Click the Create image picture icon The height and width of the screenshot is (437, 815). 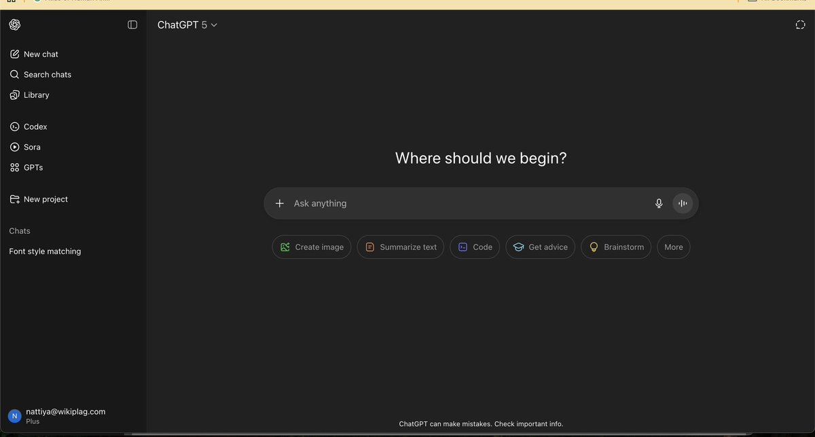pos(285,247)
